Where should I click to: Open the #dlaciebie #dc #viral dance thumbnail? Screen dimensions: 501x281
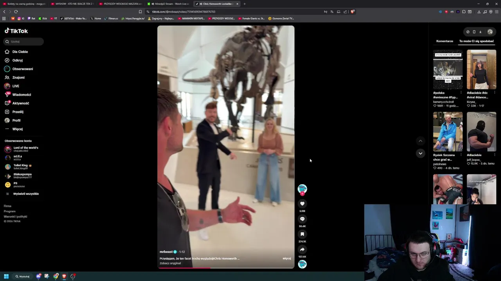(x=481, y=69)
